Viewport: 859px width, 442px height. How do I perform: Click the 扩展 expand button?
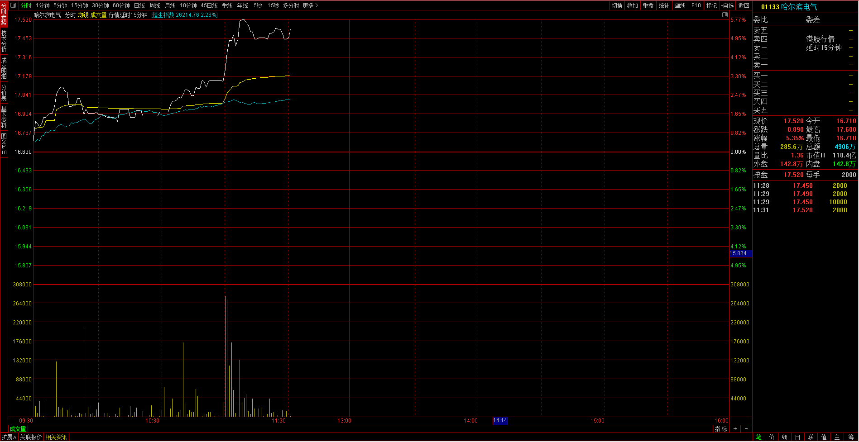[9, 437]
